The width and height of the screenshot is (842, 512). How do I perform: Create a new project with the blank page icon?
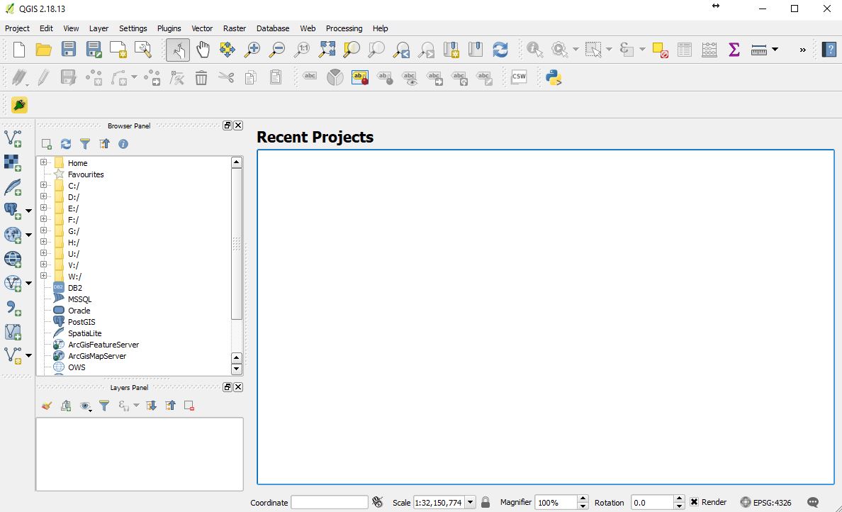pos(19,50)
